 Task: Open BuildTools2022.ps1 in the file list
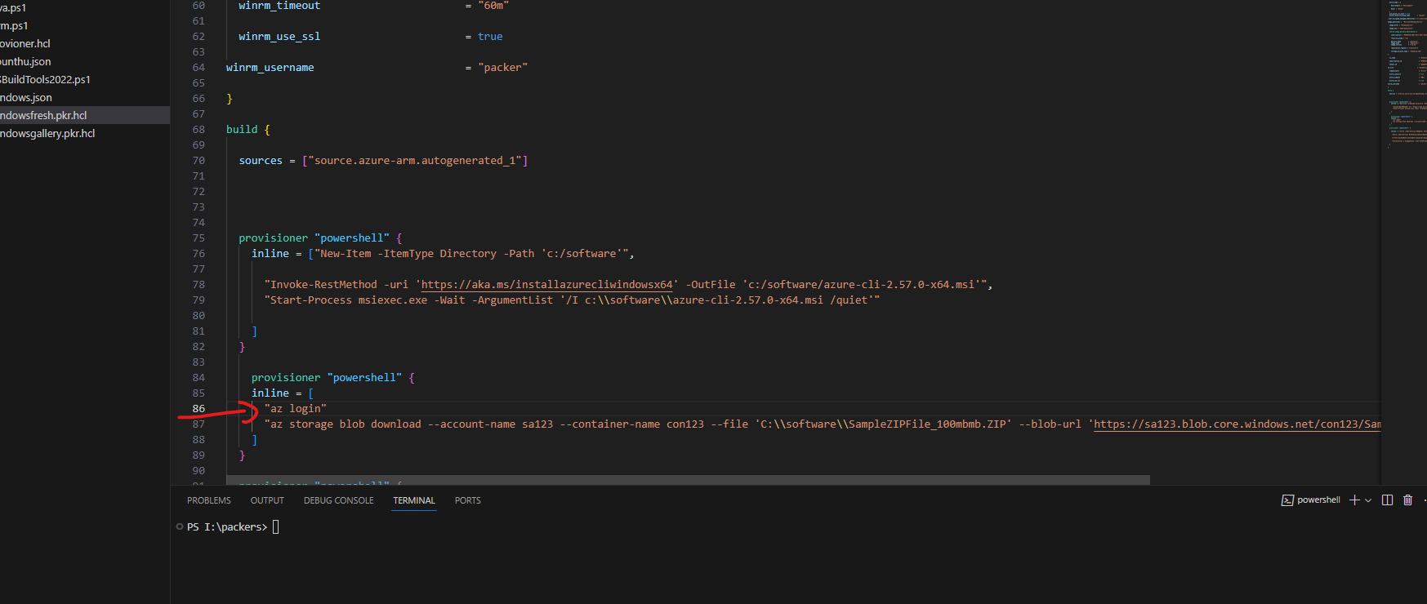[45, 79]
